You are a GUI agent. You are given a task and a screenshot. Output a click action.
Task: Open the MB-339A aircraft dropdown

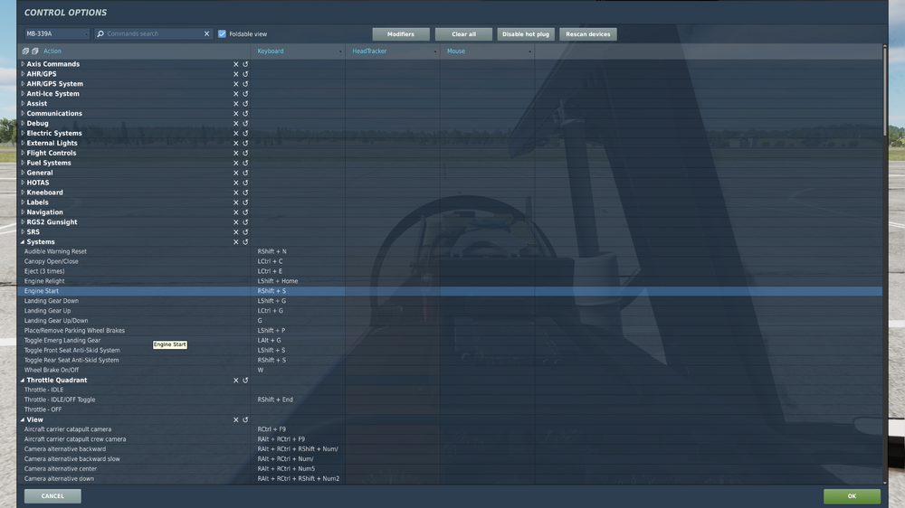[56, 34]
